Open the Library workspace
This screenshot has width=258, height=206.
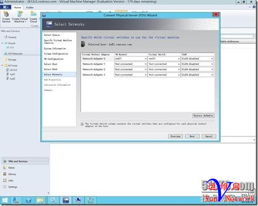click(12, 174)
